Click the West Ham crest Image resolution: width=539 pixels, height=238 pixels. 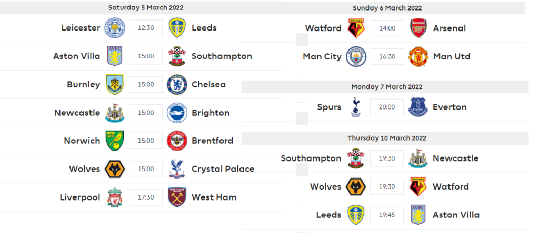(177, 197)
